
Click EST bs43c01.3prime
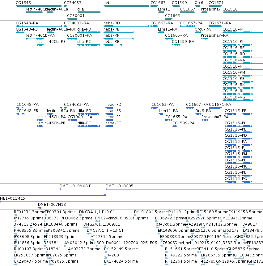(157, 227)
